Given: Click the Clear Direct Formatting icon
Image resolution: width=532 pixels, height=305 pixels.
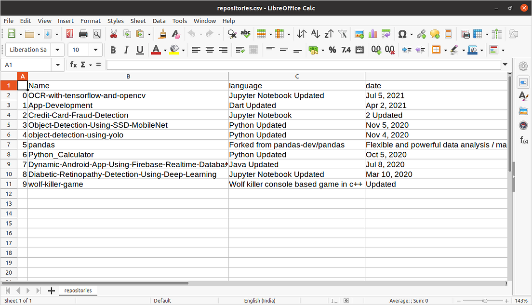Looking at the screenshot, I should click(x=176, y=34).
